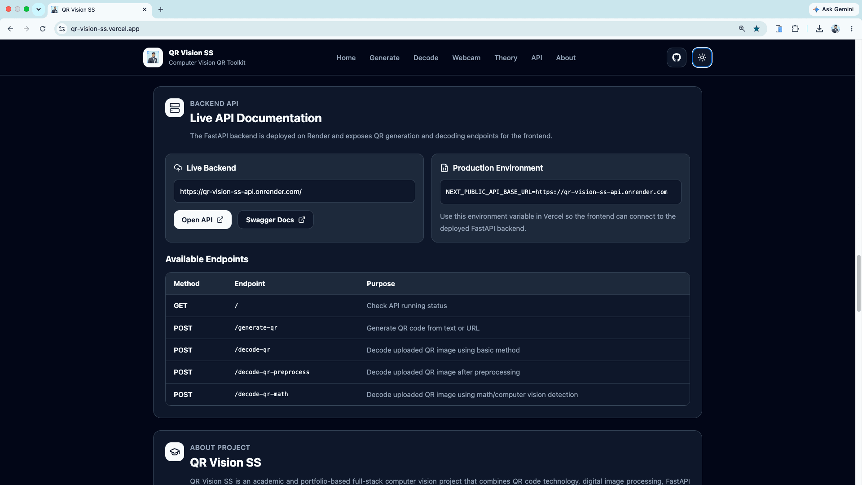Viewport: 862px width, 485px height.
Task: Click the zoom magnifier icon in address bar
Action: click(742, 29)
